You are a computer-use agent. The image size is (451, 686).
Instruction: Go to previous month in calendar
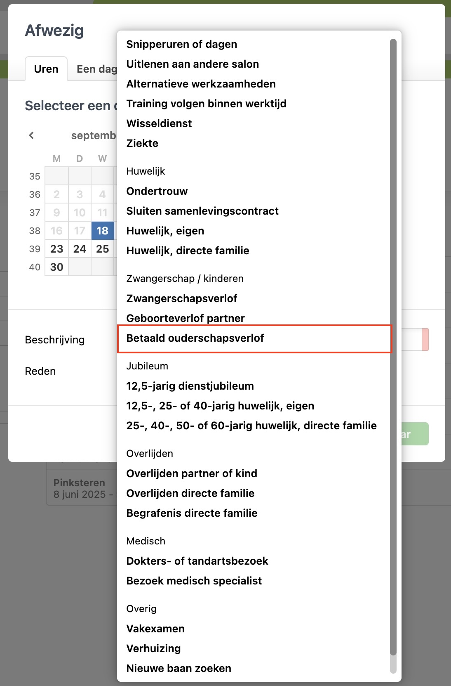31,135
